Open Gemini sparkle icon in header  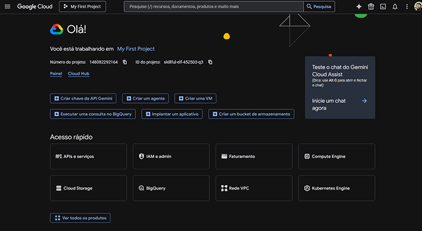(x=359, y=6)
